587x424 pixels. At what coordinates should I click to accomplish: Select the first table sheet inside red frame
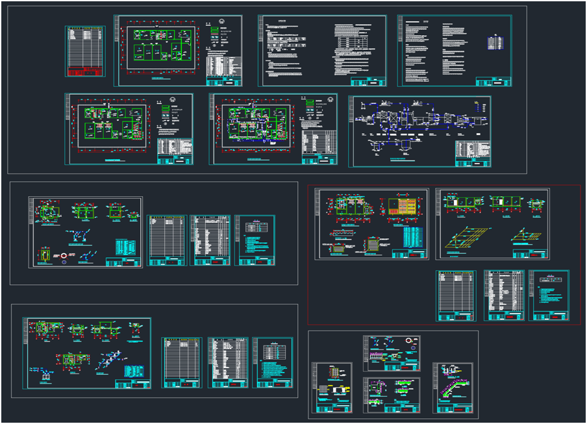(x=456, y=295)
